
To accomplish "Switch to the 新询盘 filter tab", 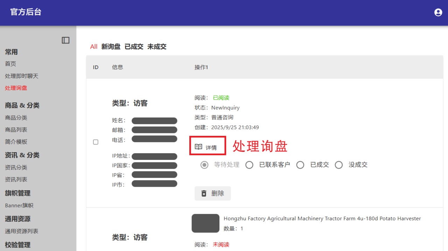I will (x=111, y=47).
